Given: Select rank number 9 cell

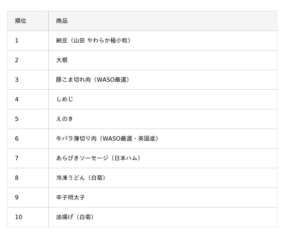Looking at the screenshot, I should coord(28,197).
